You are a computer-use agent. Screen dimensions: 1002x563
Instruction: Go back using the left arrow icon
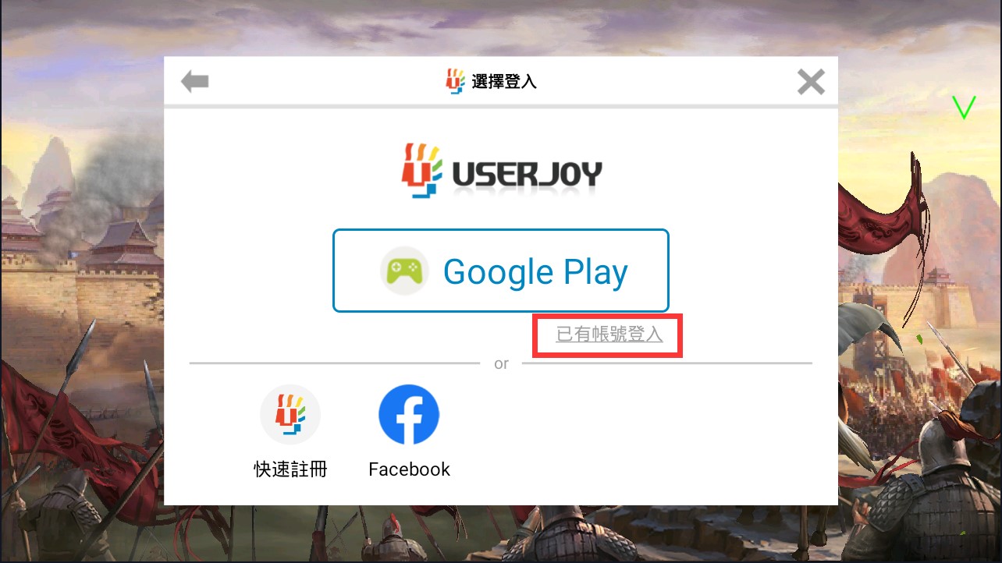tap(194, 81)
